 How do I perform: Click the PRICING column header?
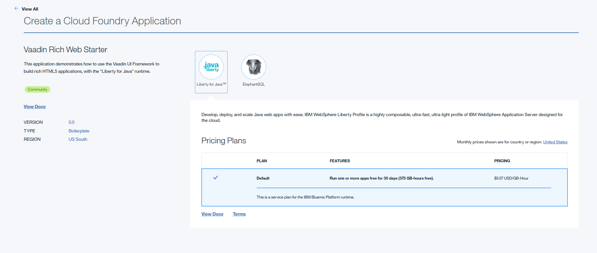(x=502, y=161)
